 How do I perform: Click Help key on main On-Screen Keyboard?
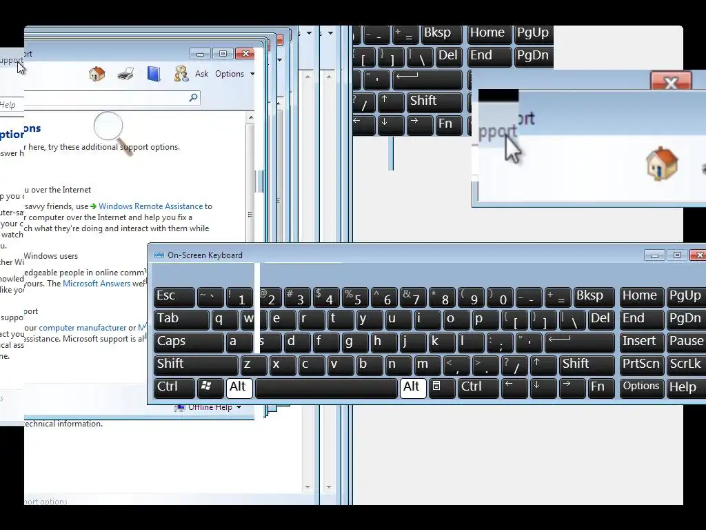tap(686, 388)
